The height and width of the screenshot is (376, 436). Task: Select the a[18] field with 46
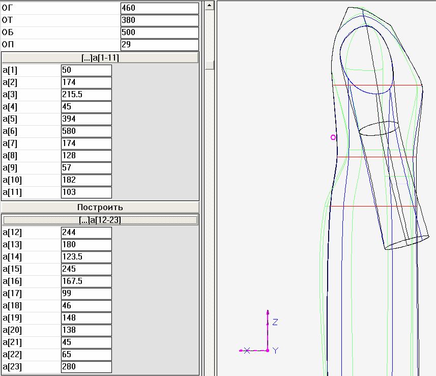point(86,306)
